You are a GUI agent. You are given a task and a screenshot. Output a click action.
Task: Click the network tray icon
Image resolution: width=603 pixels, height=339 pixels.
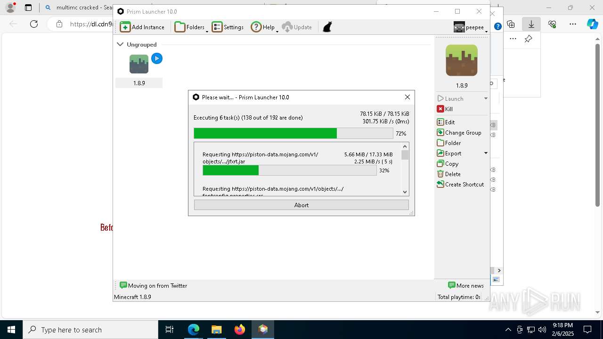click(530, 330)
